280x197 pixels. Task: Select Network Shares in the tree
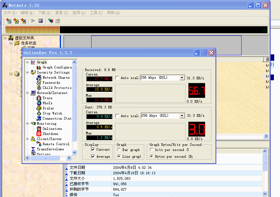tap(56, 77)
